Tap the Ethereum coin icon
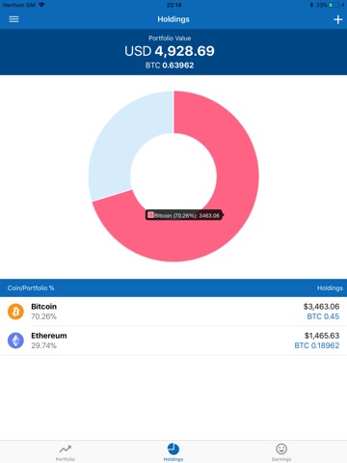The height and width of the screenshot is (463, 347). [x=15, y=340]
